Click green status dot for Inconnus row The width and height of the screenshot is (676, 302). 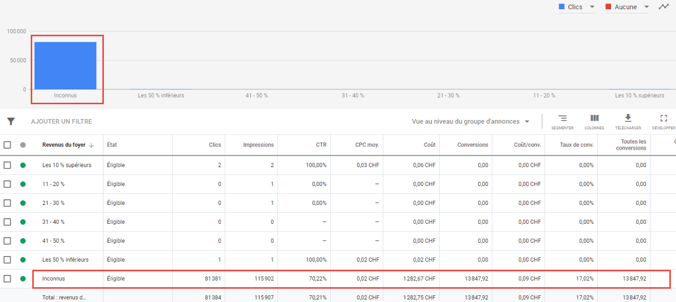pos(23,278)
